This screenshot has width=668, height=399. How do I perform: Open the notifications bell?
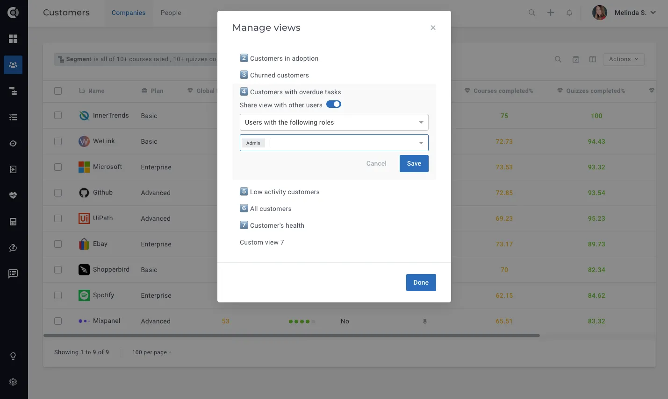569,13
